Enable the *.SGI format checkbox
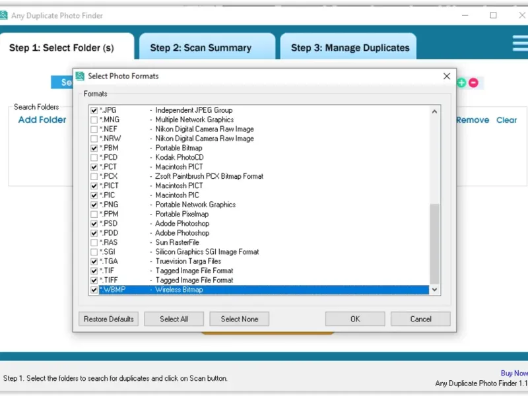Image resolution: width=528 pixels, height=396 pixels. coord(94,252)
